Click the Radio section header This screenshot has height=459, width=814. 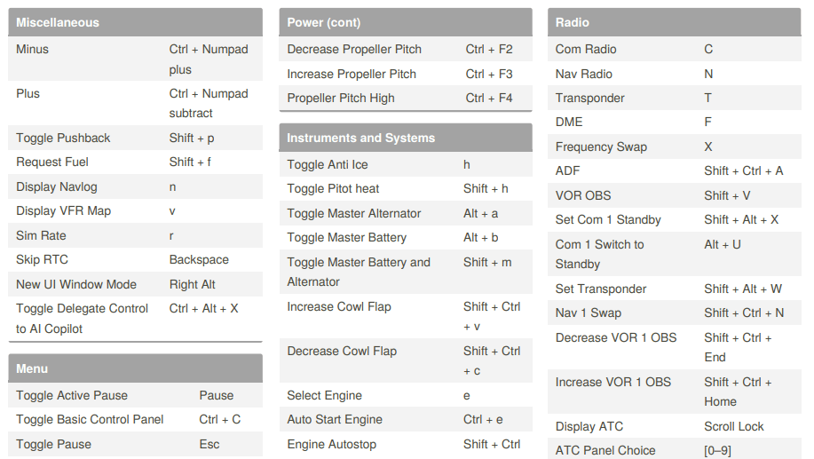point(572,22)
